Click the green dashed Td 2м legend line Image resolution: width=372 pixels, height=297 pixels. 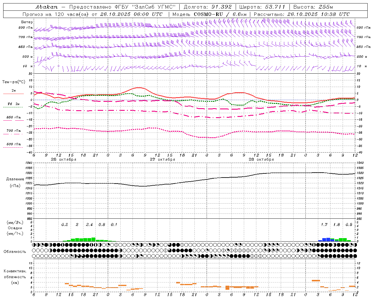click(x=13, y=107)
